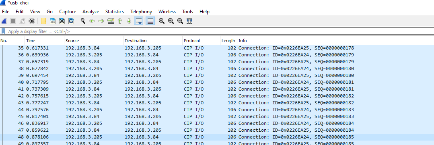Sort by the Info column header

point(335,41)
